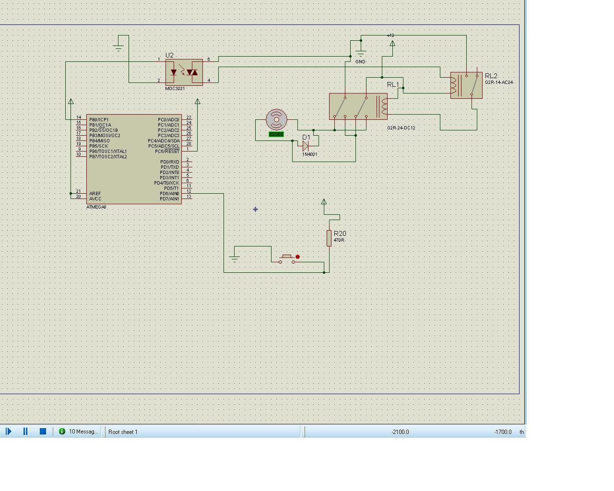Click the RL2 reference label
614x491 pixels.
pyautogui.click(x=491, y=76)
